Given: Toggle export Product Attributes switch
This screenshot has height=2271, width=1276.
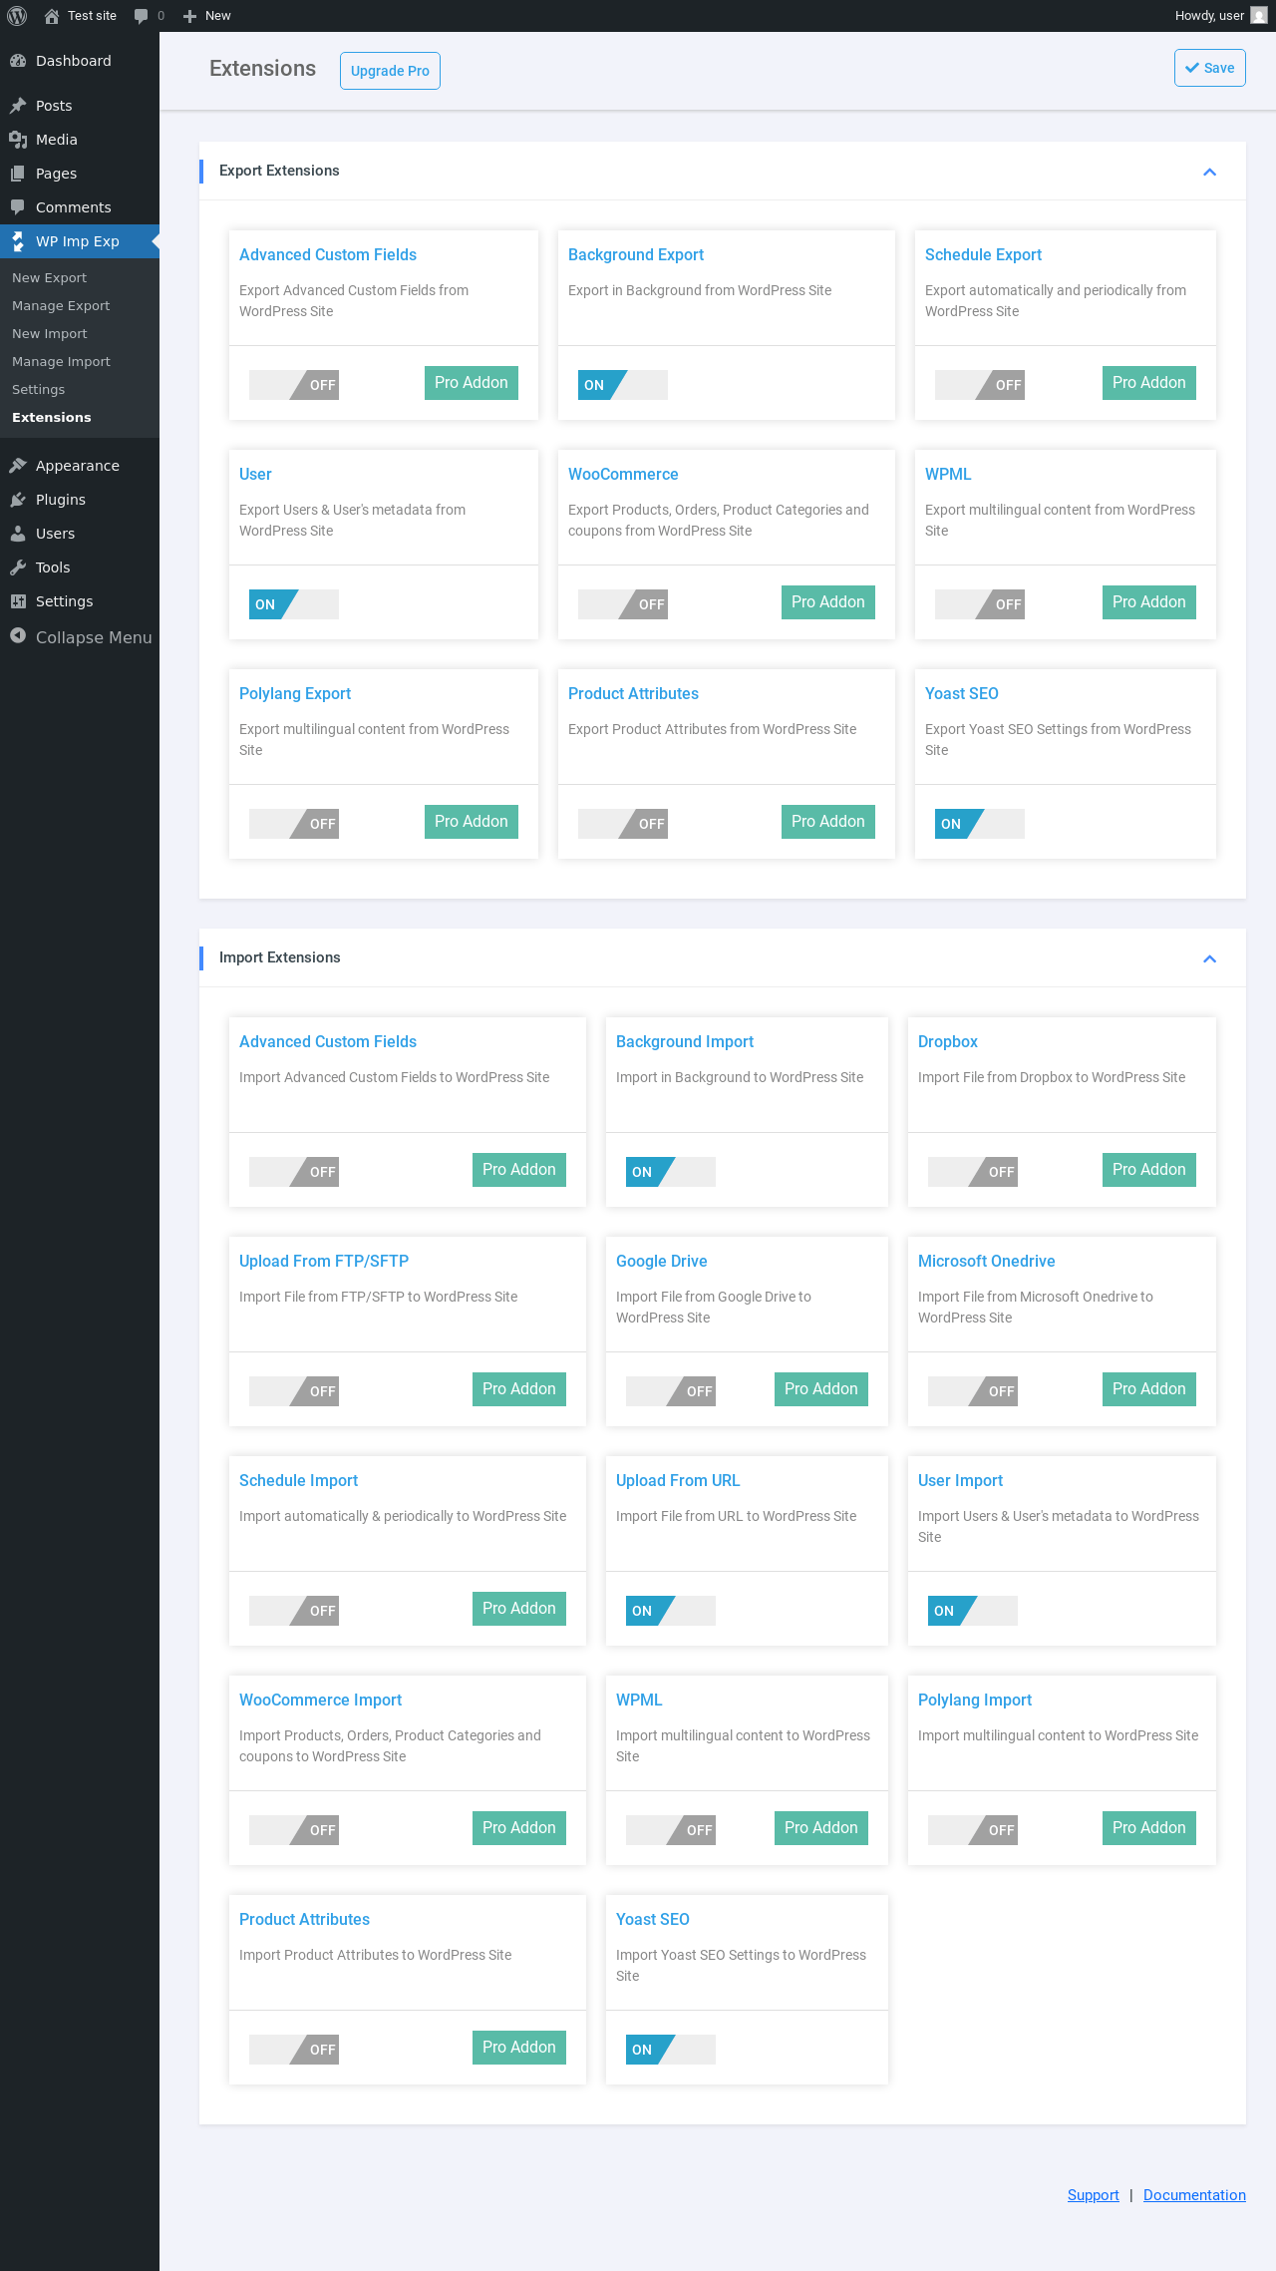Looking at the screenshot, I should (623, 824).
